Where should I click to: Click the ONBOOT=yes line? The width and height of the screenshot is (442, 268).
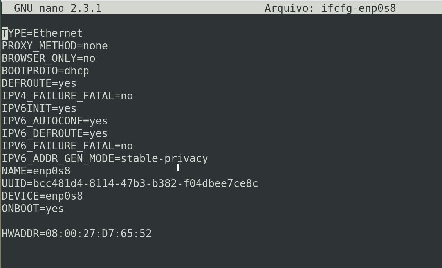click(33, 209)
